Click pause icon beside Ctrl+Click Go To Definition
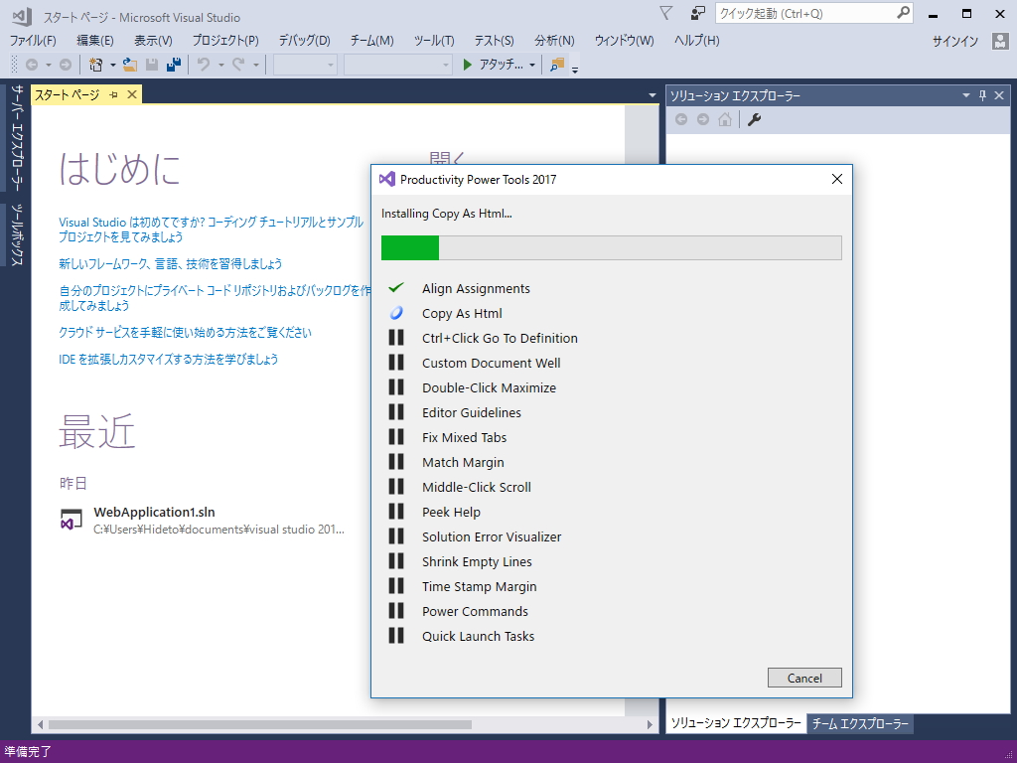Viewport: 1017px width, 763px height. 396,338
